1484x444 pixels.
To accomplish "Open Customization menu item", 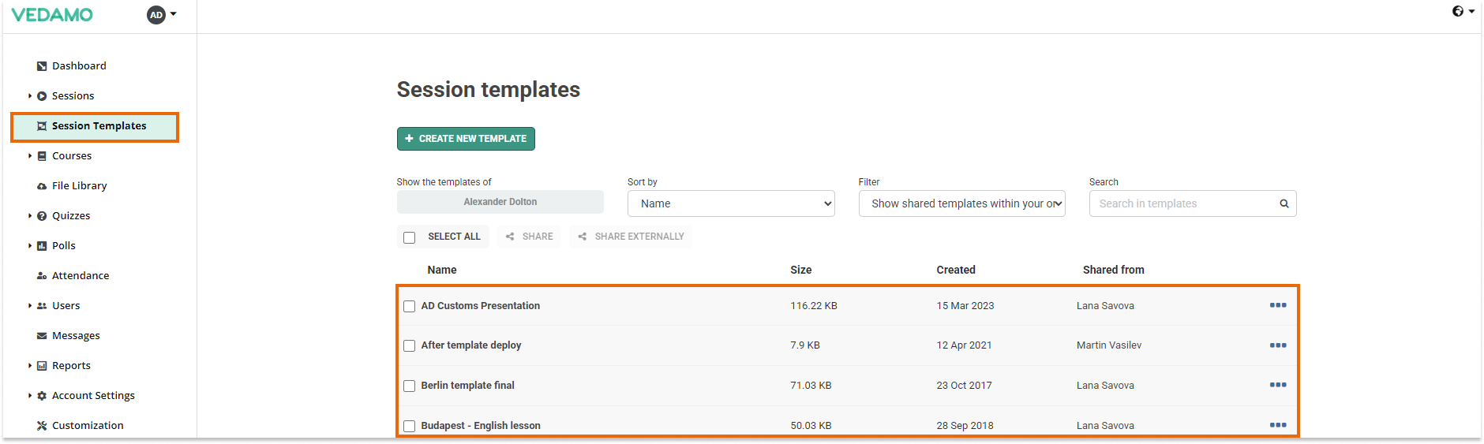I will point(88,426).
